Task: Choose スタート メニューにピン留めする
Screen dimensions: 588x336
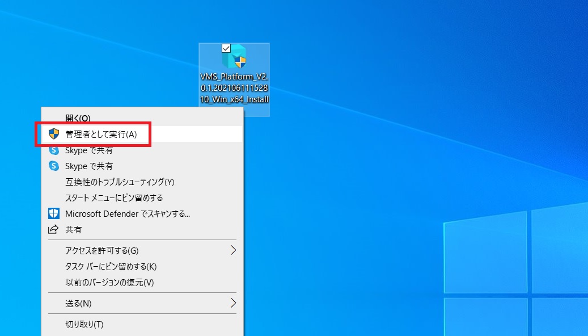Action: [142, 198]
